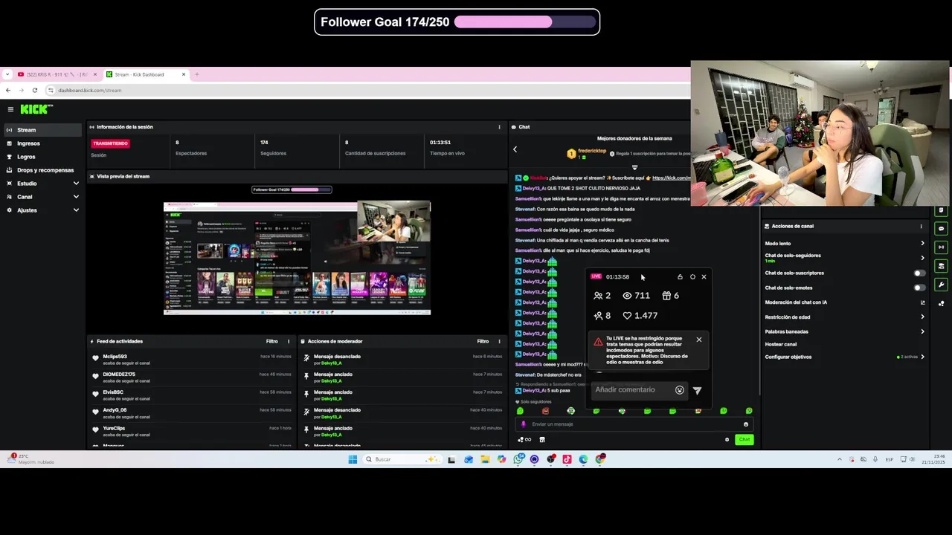Click the Windows taskbar Buscar box

click(402, 459)
